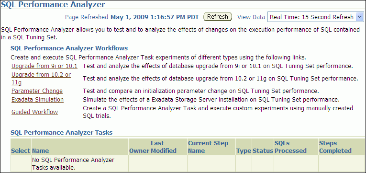
Task: Click the Current Step Name column header
Action: [208, 147]
